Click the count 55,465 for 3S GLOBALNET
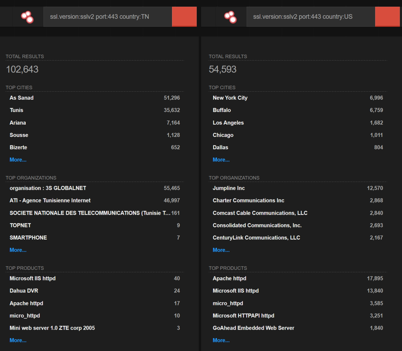This screenshot has height=351, width=402. (x=172, y=188)
